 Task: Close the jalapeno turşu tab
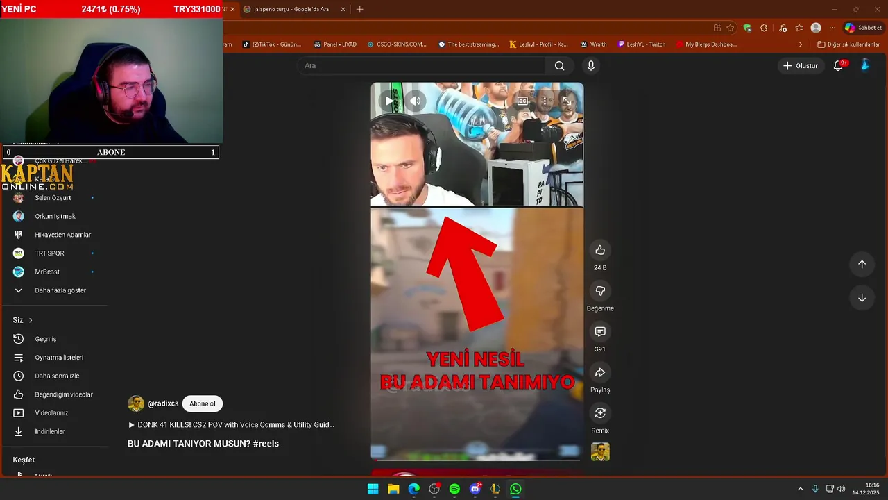pos(343,9)
